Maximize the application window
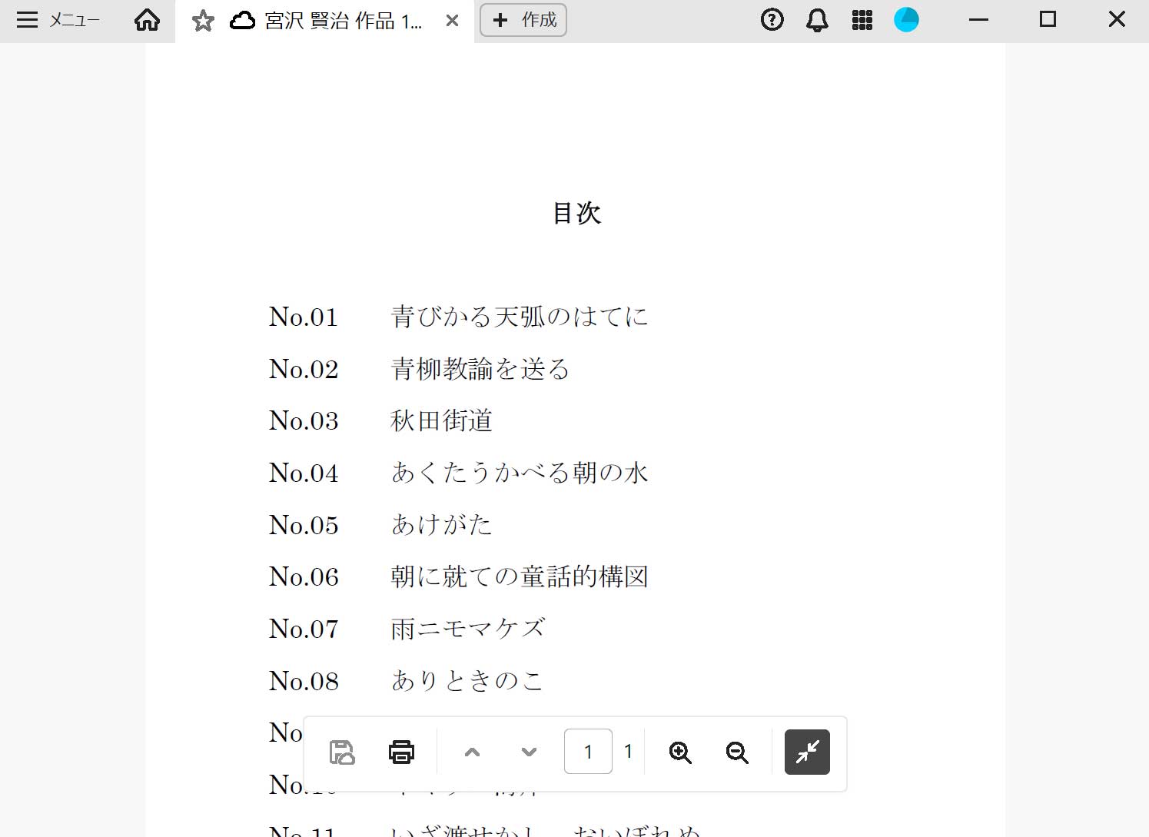The width and height of the screenshot is (1149, 837). [1048, 19]
